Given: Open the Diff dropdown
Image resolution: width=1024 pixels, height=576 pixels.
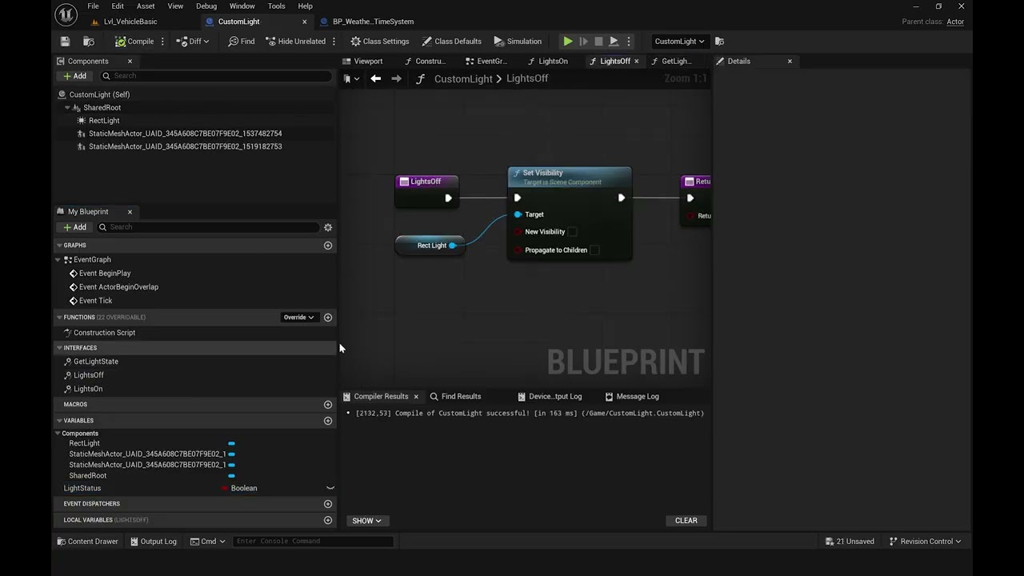Looking at the screenshot, I should click(192, 42).
